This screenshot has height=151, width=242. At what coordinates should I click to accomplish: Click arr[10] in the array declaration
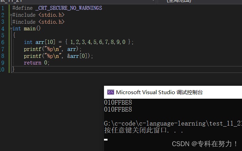pos(45,42)
